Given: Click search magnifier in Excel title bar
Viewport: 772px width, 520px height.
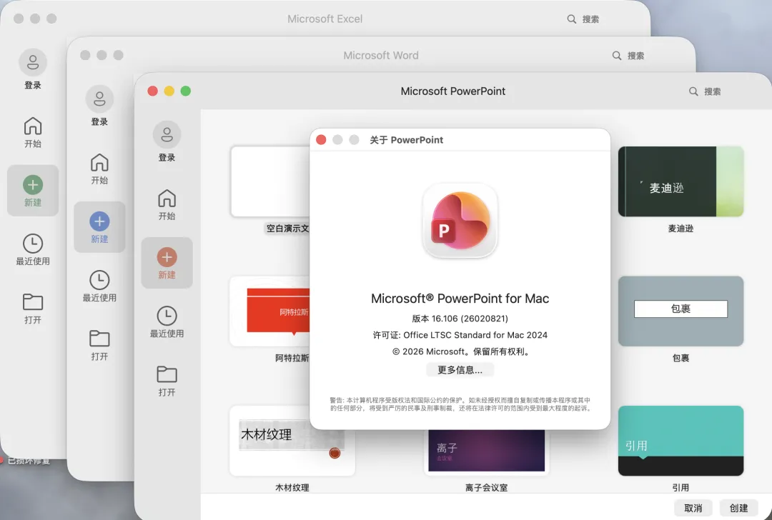Looking at the screenshot, I should coord(571,19).
